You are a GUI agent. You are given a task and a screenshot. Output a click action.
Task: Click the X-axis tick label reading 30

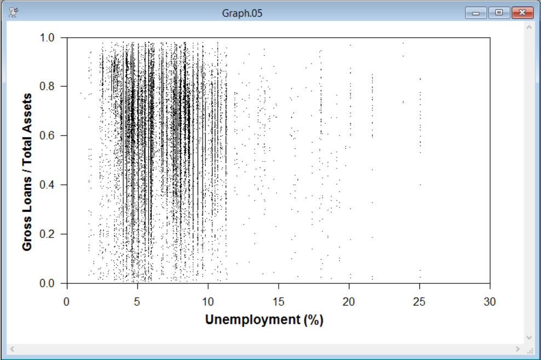pyautogui.click(x=490, y=301)
